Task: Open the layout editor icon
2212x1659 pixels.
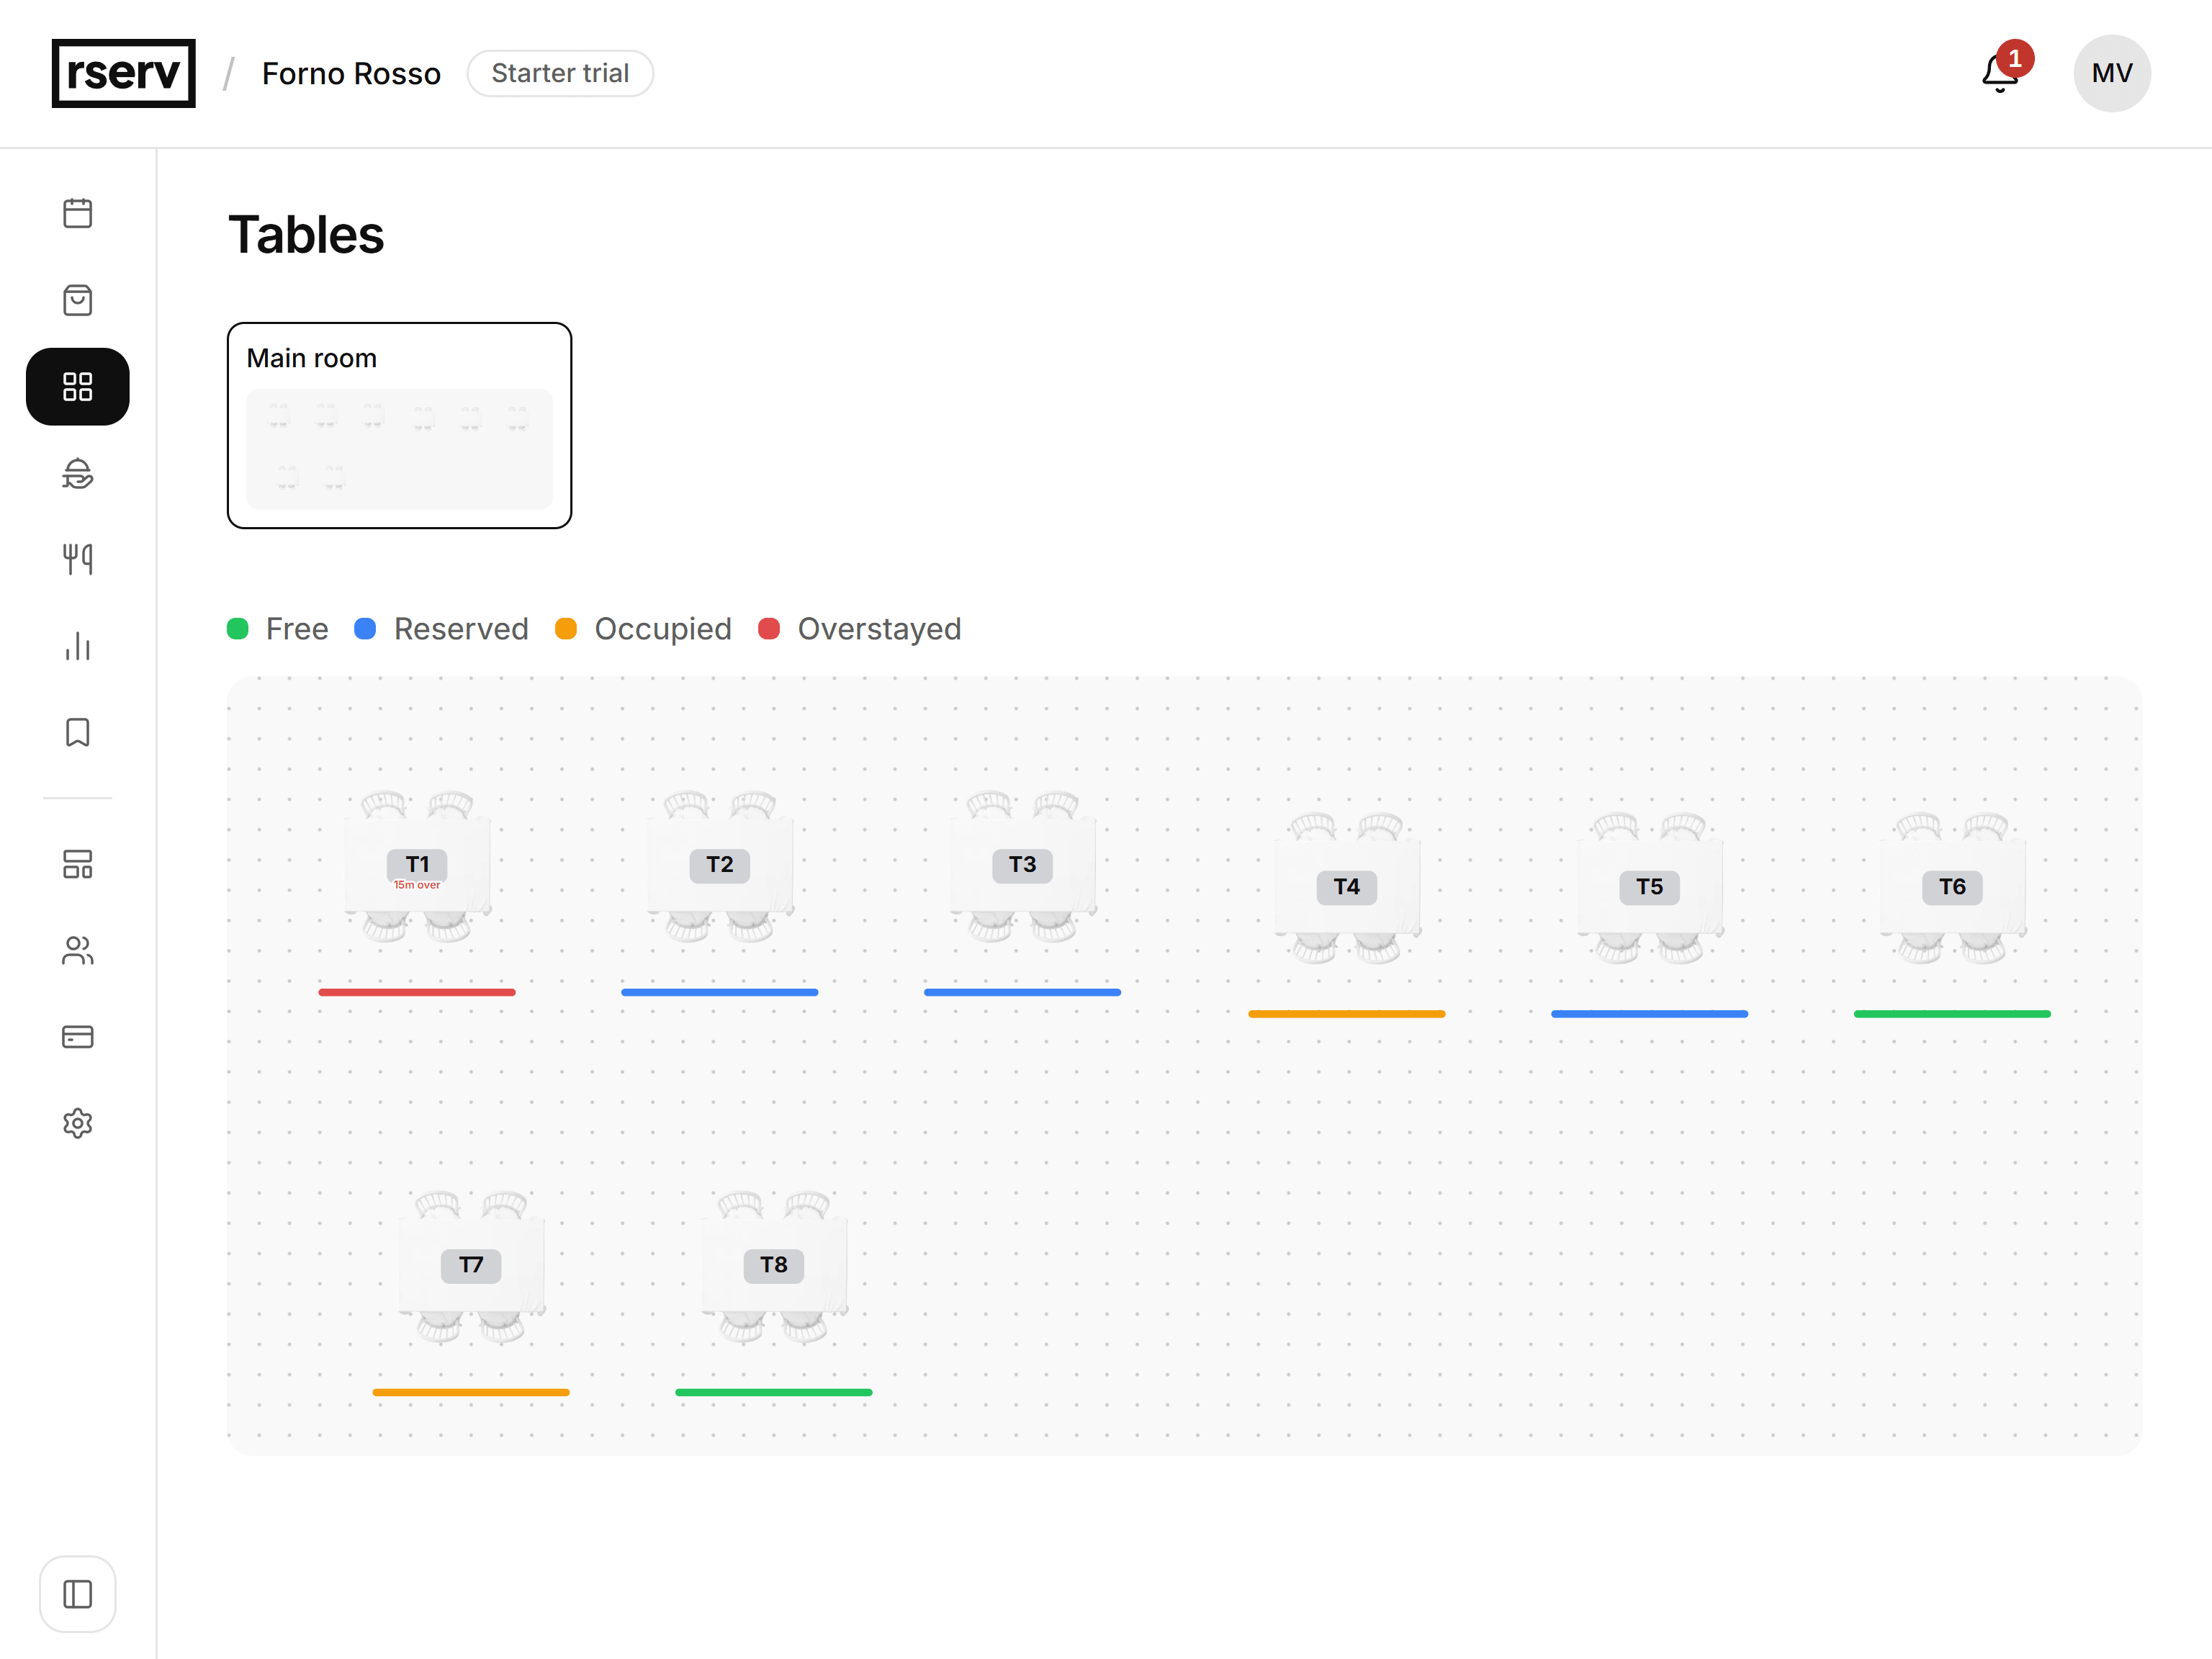Action: tap(77, 864)
